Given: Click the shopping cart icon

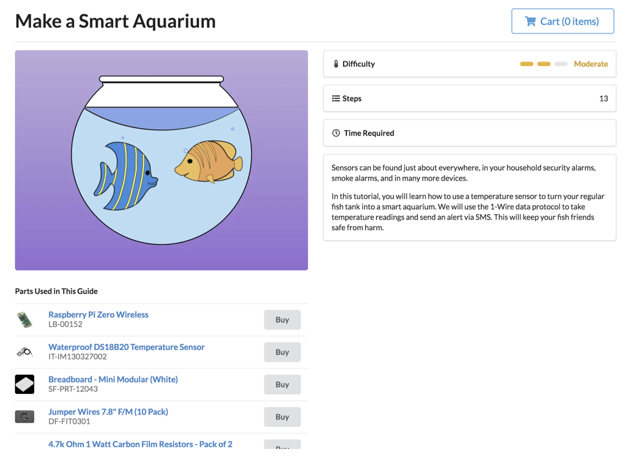Looking at the screenshot, I should point(530,21).
